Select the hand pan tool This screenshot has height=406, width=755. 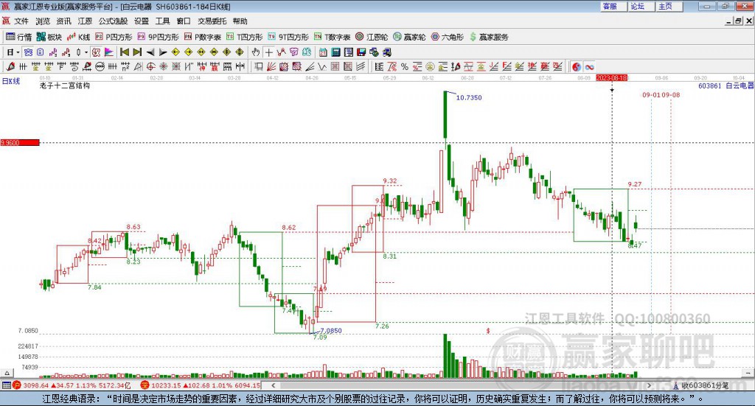pos(255,52)
